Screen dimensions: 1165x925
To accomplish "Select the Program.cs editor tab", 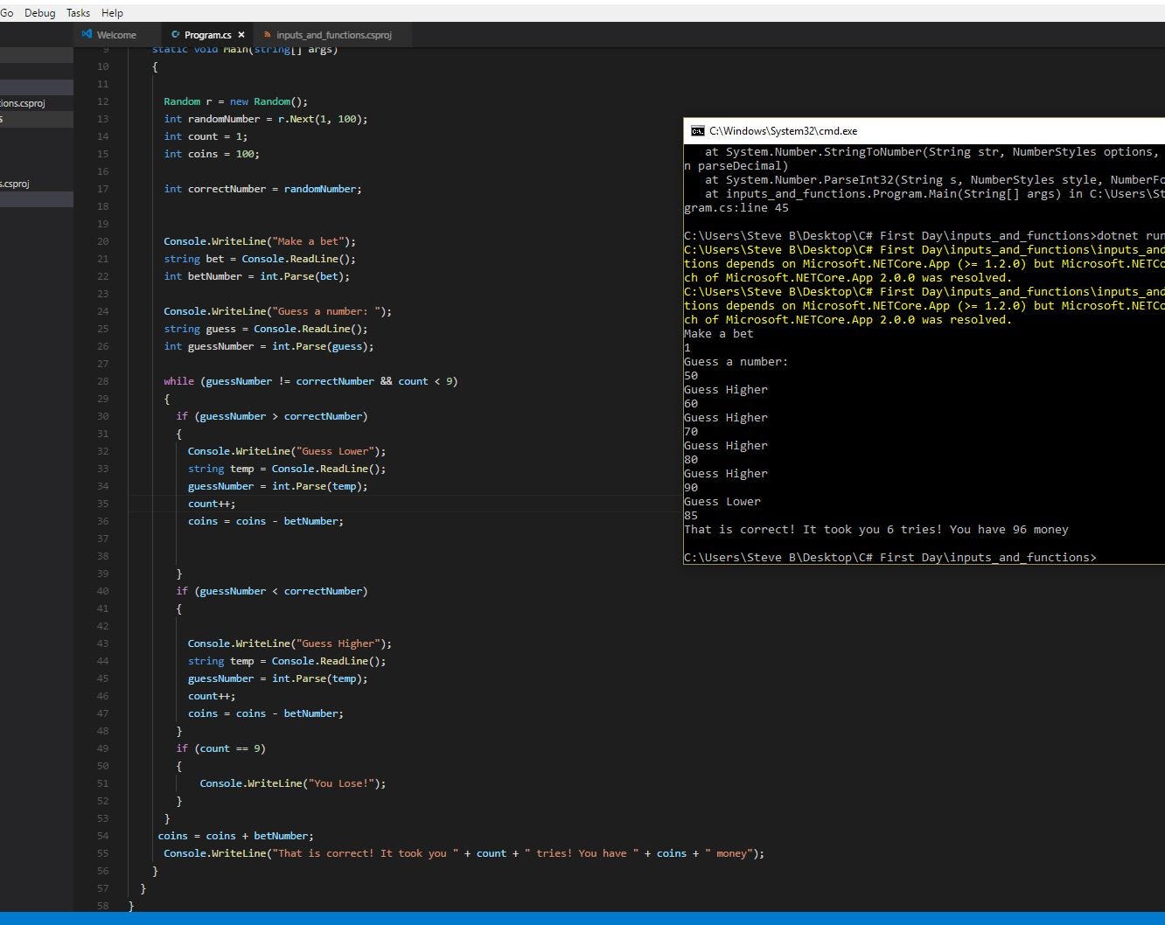I will click(207, 35).
